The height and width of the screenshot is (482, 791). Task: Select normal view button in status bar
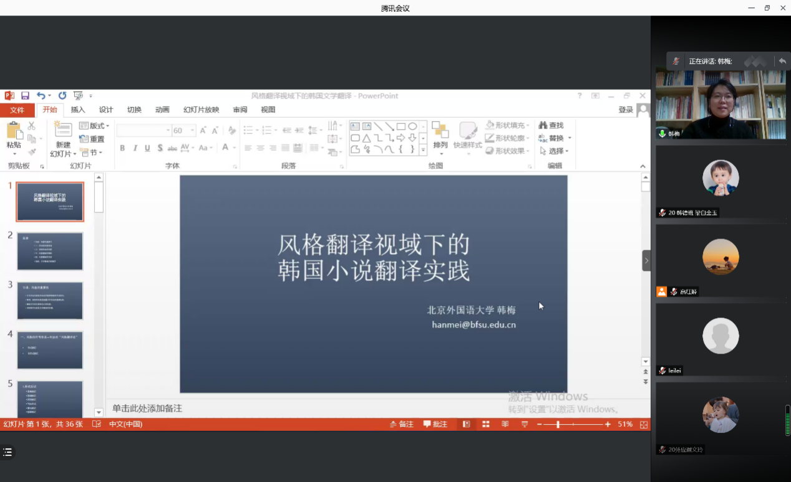466,424
